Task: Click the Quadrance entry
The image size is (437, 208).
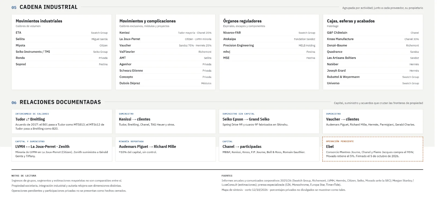Action: [373, 52]
